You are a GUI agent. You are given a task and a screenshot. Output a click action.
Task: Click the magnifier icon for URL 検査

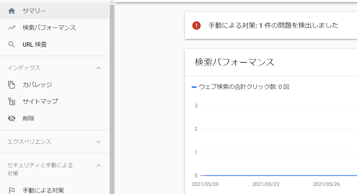tap(11, 45)
